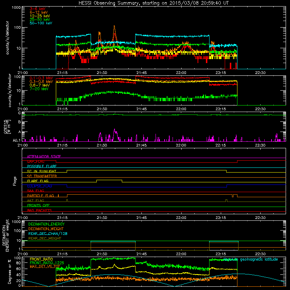
Task: Click the GOES magenta peak near 21:35
Action: pos(115,130)
